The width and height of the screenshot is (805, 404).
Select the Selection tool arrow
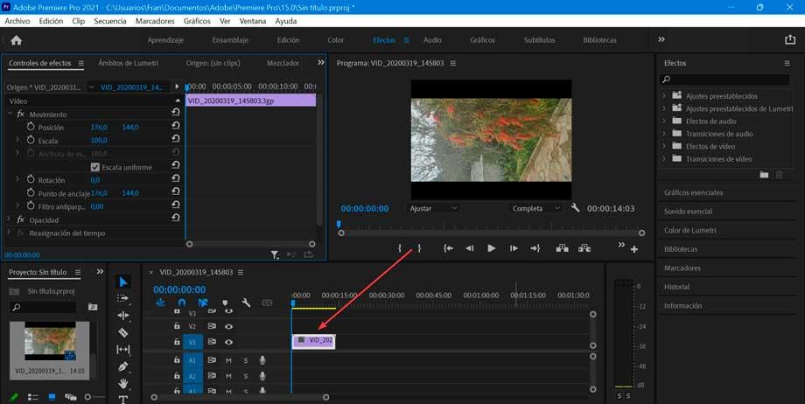point(123,282)
